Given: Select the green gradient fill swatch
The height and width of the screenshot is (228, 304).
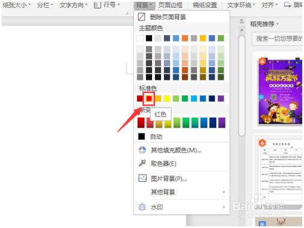Looking at the screenshot, I should tap(186, 122).
